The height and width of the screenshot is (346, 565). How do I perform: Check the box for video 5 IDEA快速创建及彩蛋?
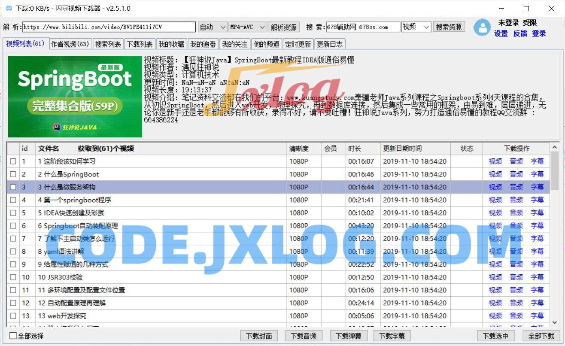[13, 213]
